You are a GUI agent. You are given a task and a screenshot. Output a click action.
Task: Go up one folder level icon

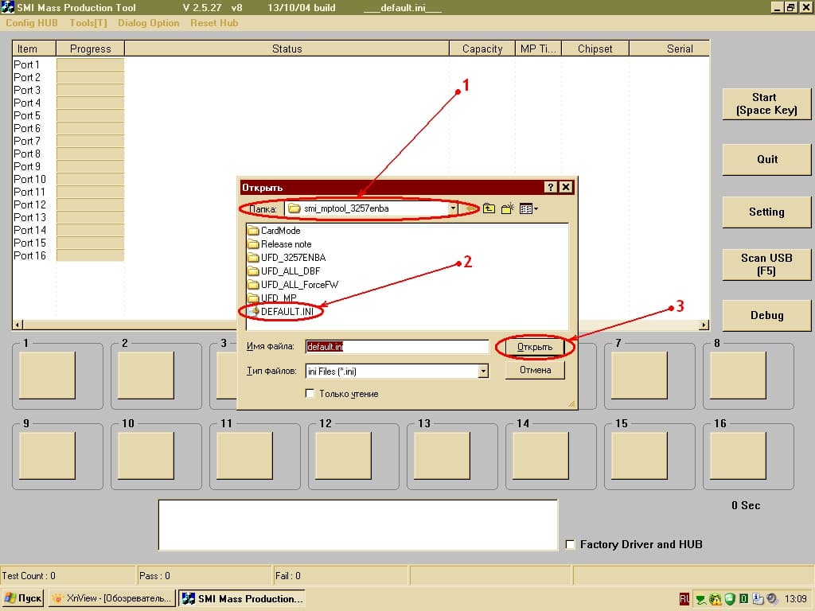pyautogui.click(x=489, y=209)
